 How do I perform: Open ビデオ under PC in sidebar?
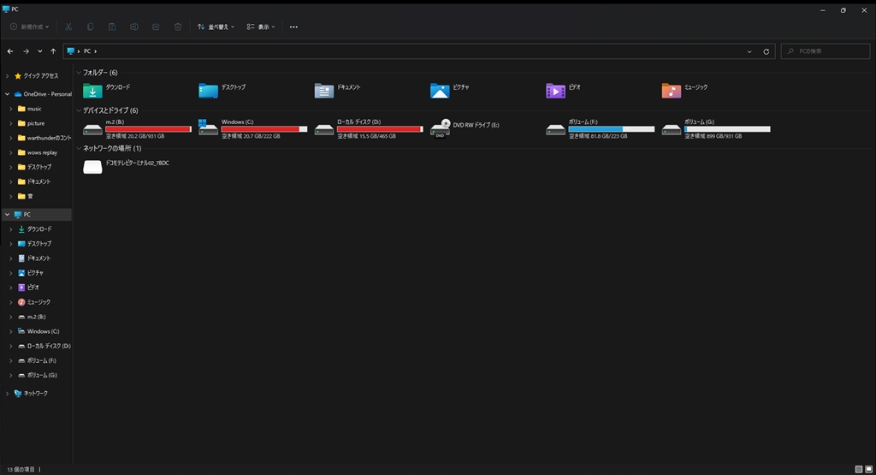(28, 288)
